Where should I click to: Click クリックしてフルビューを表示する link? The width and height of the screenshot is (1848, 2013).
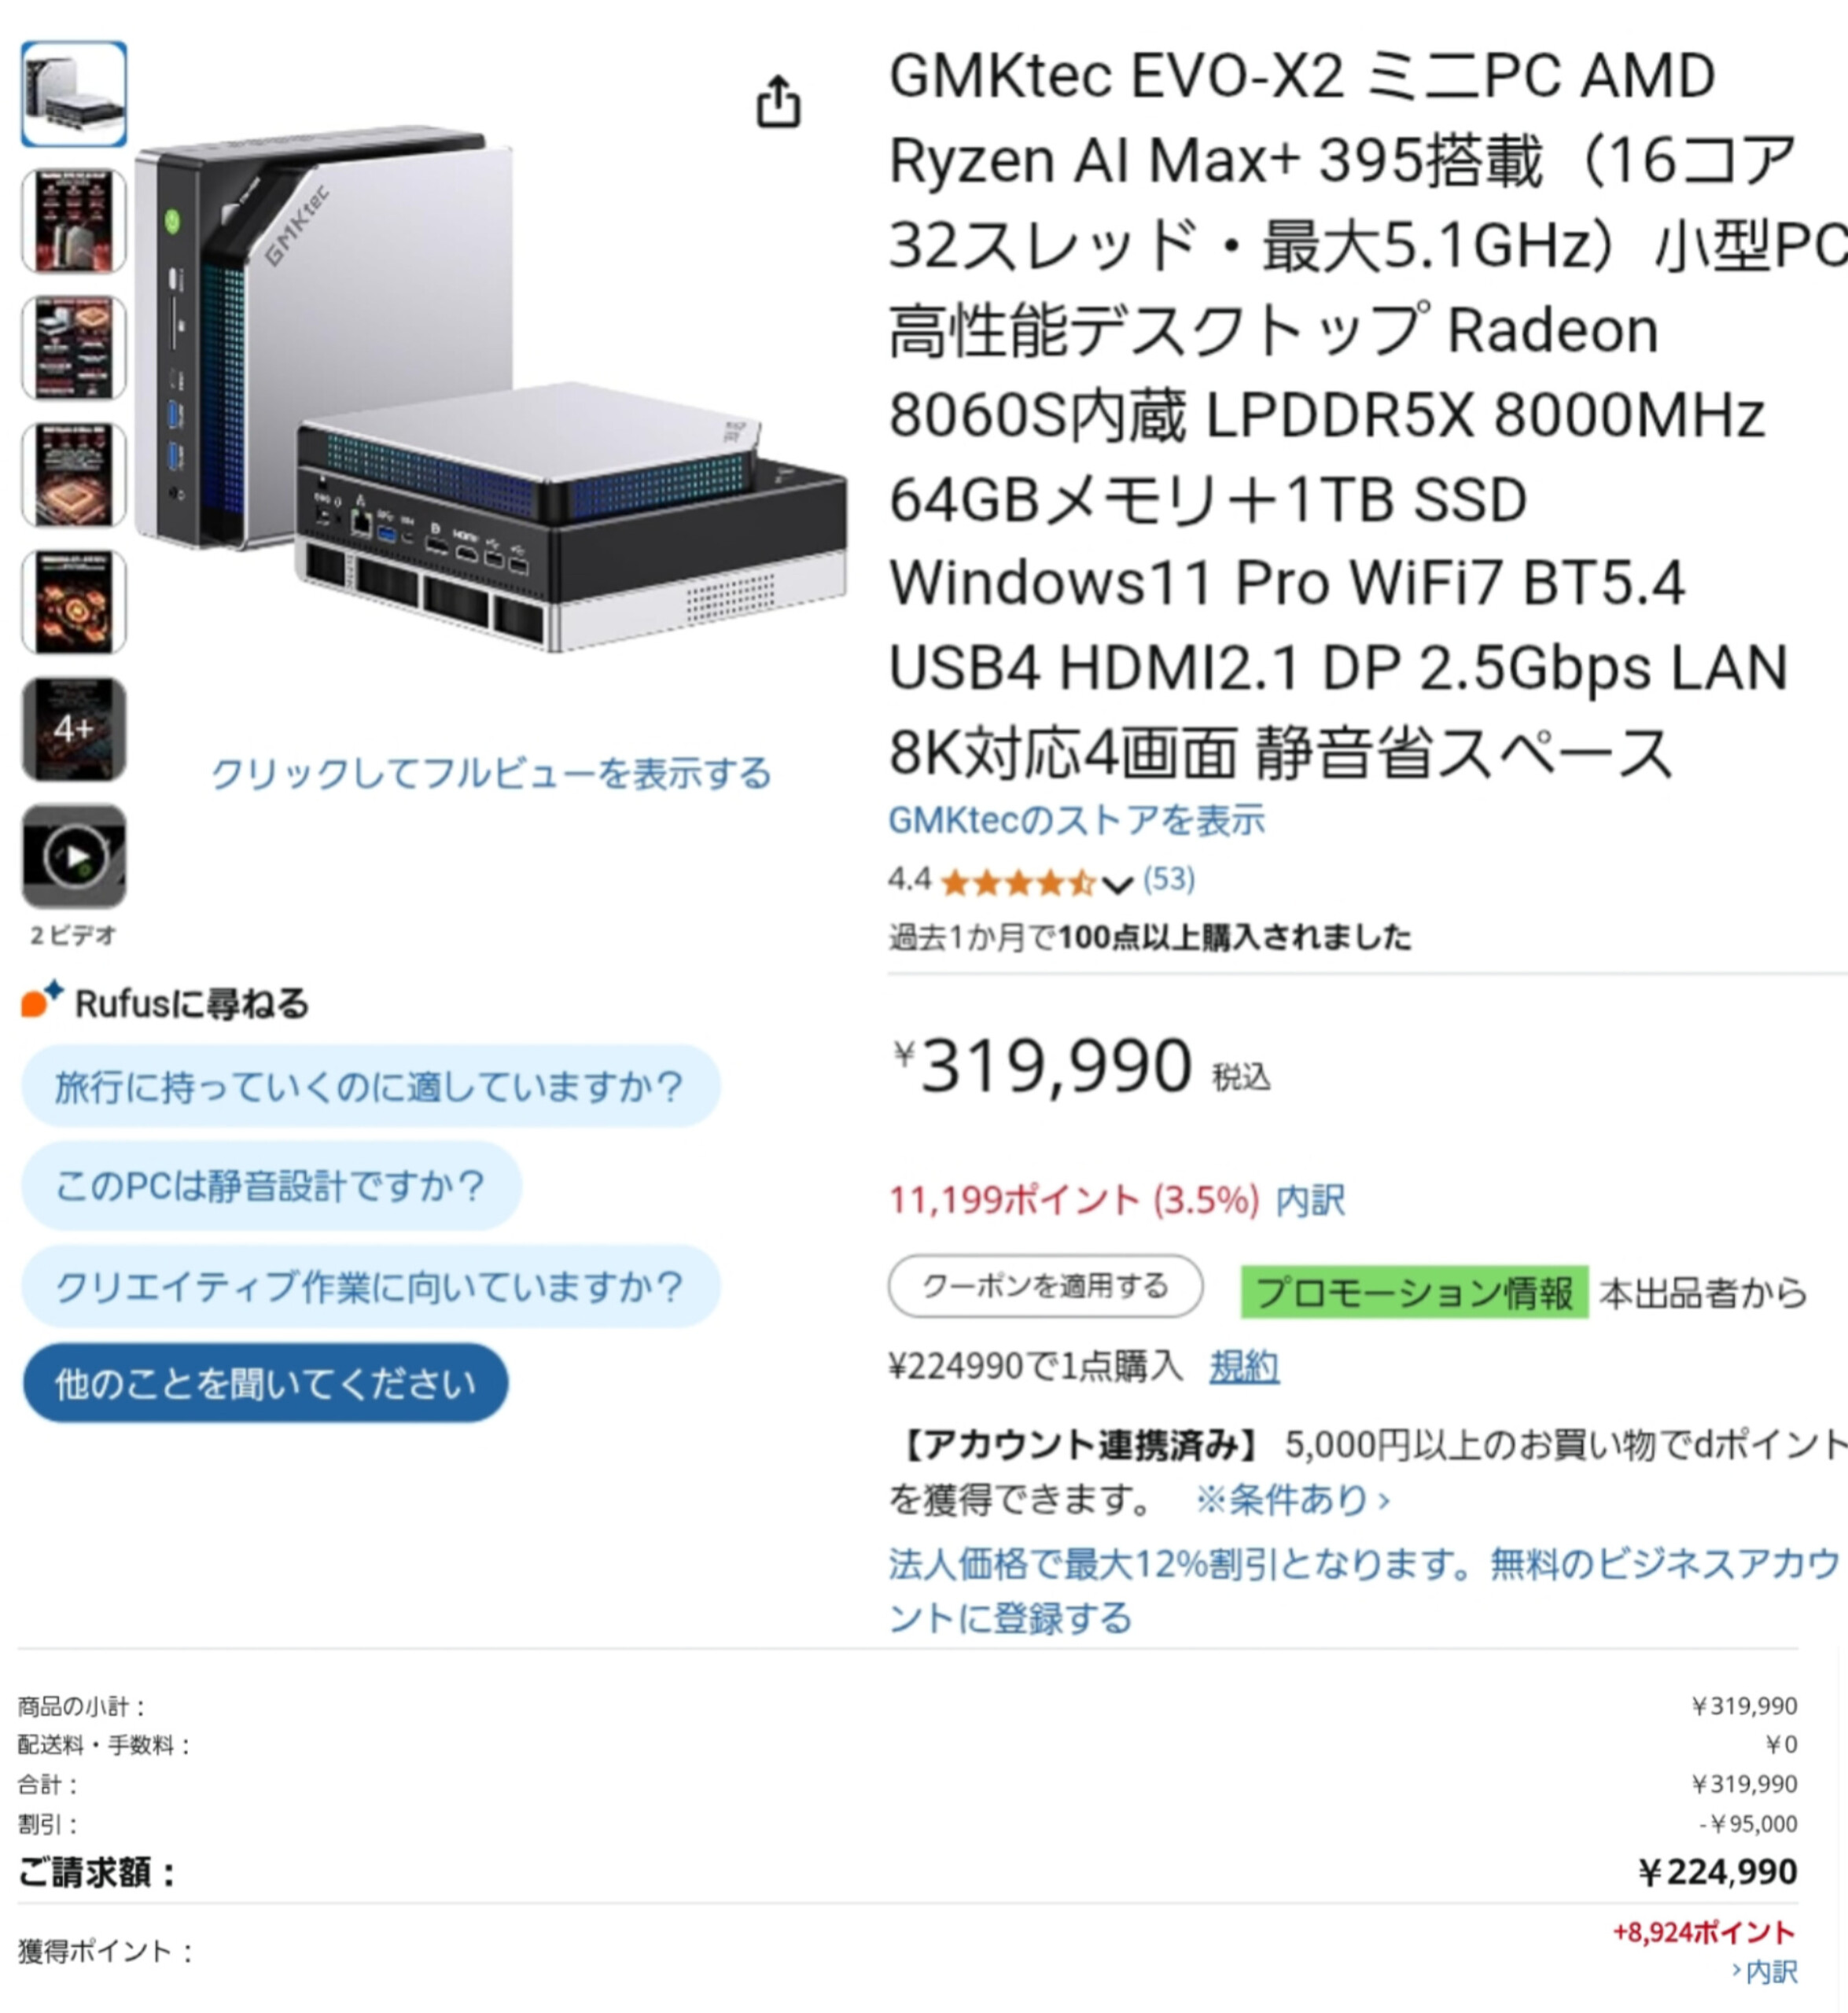tap(491, 774)
